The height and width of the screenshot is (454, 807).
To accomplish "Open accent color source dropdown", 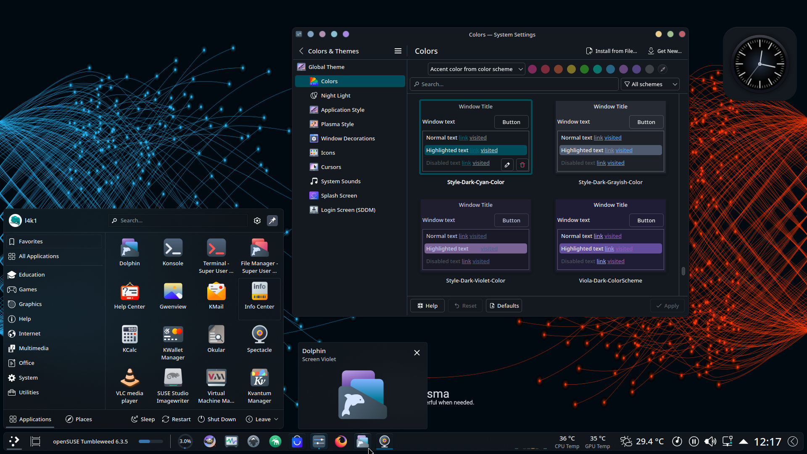I will click(476, 69).
